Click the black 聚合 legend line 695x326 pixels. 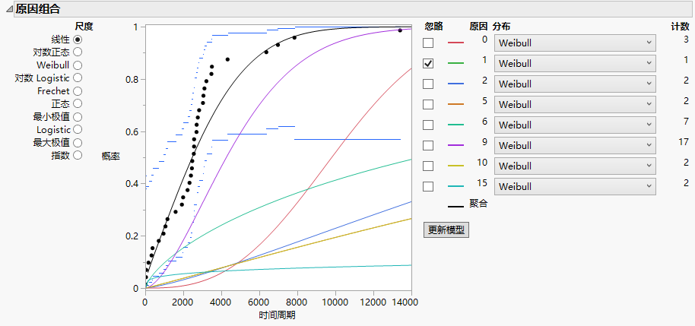456,207
